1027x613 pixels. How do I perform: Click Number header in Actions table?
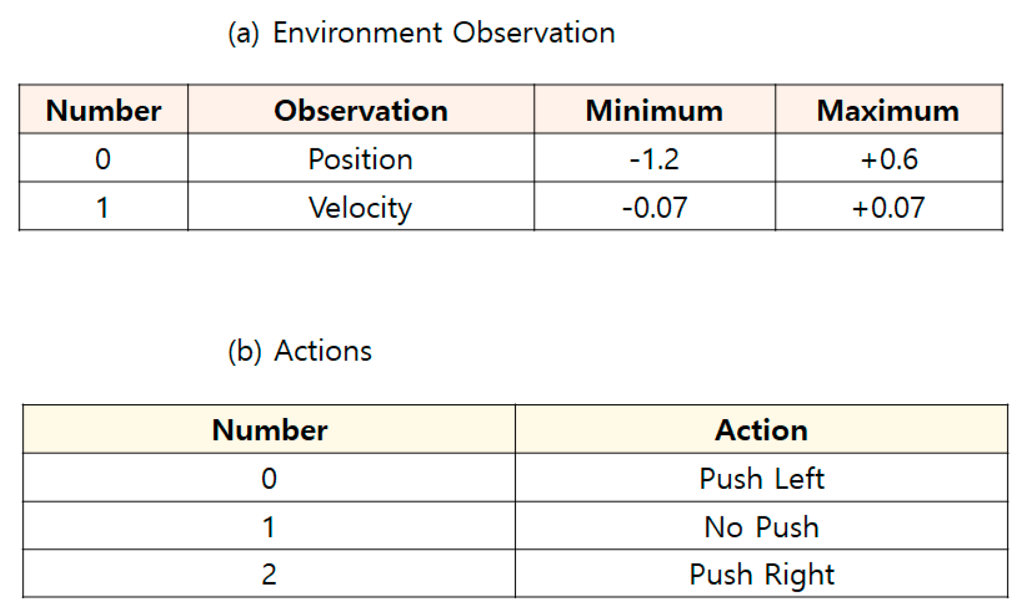point(269,430)
